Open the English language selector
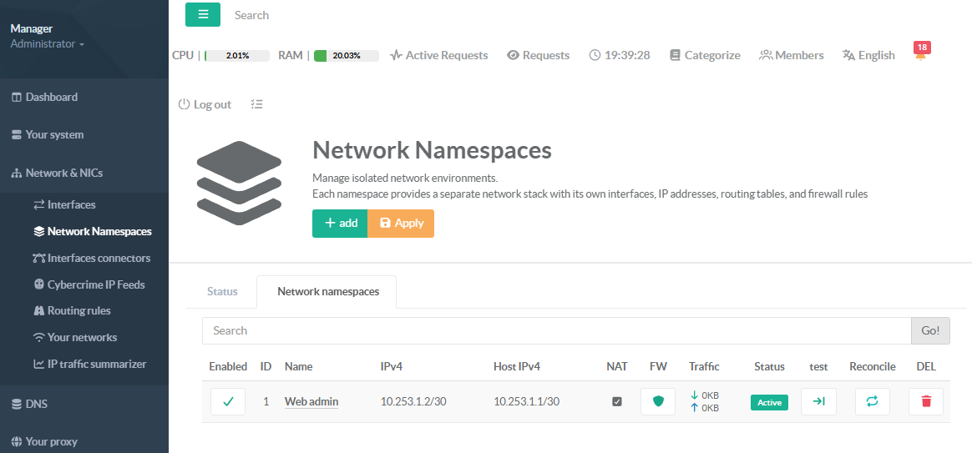Viewport: 972px width, 453px height. (x=868, y=55)
